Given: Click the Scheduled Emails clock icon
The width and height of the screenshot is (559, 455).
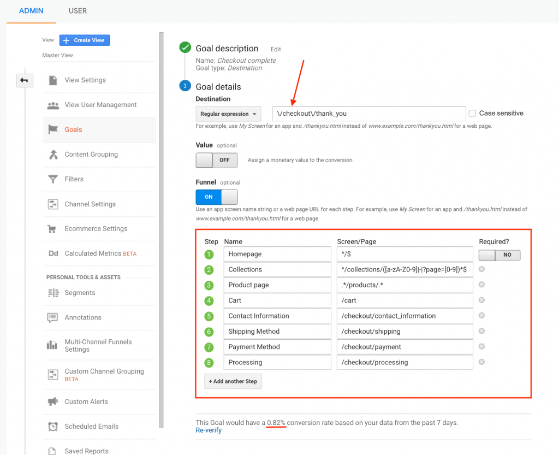Looking at the screenshot, I should 53,427.
